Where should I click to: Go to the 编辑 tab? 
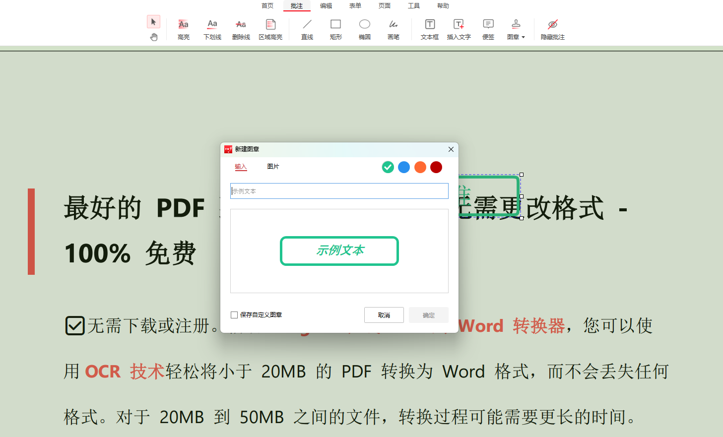(326, 6)
